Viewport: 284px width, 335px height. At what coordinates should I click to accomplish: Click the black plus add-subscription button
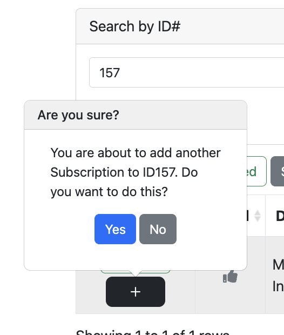click(x=136, y=292)
